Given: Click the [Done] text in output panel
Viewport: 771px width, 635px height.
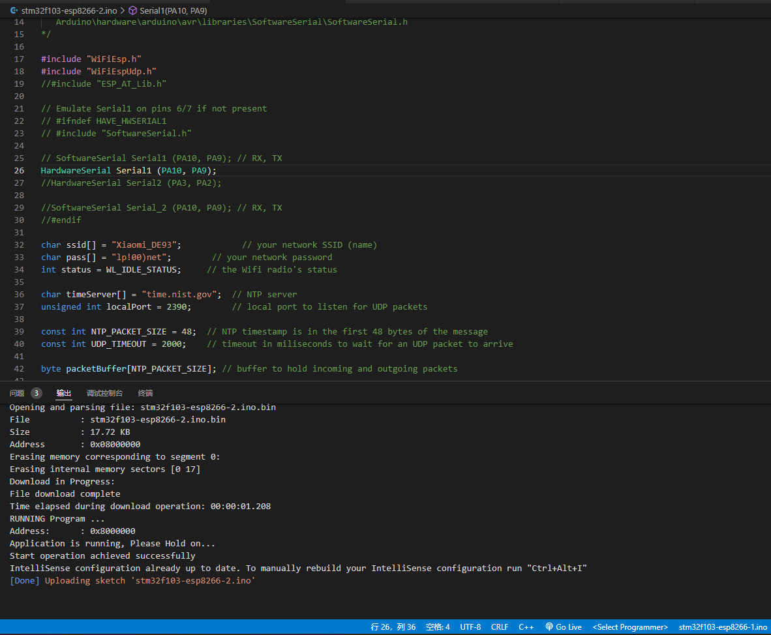Looking at the screenshot, I should pyautogui.click(x=24, y=580).
